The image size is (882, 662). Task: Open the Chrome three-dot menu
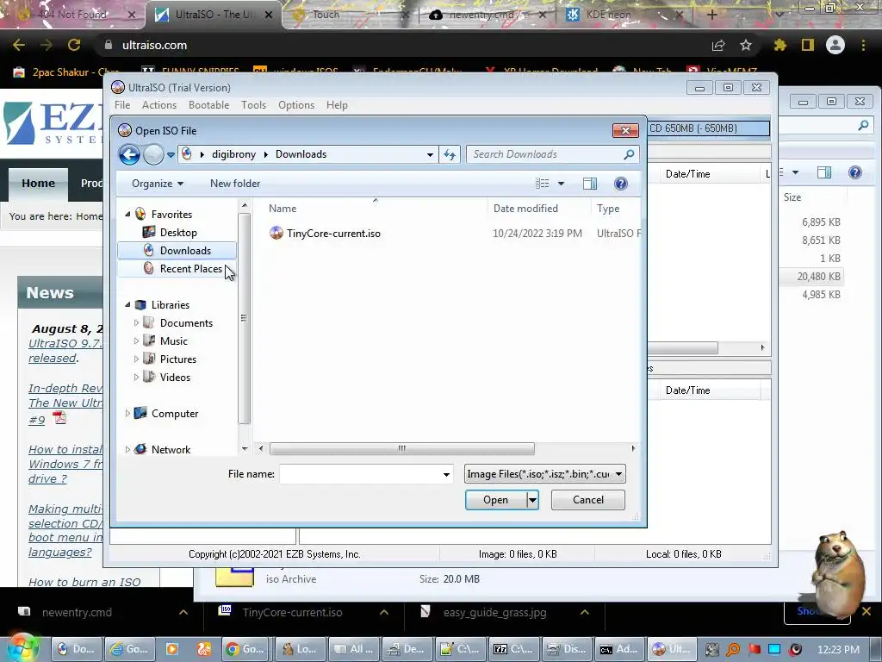tap(863, 45)
